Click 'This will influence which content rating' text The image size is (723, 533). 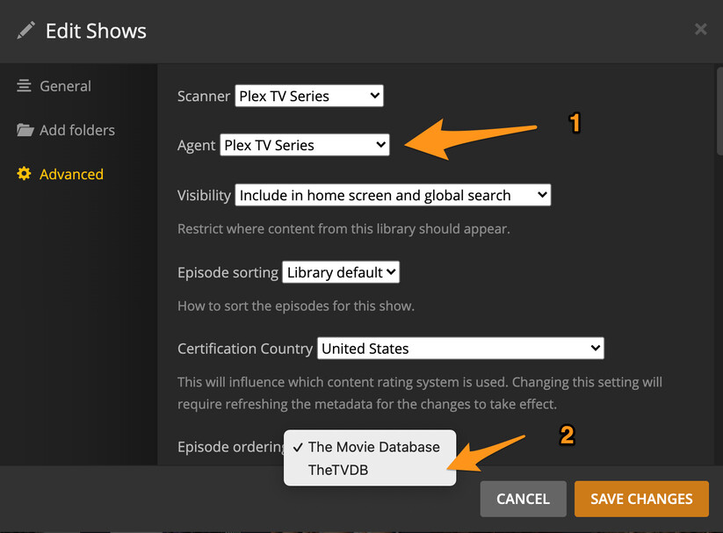click(x=420, y=393)
